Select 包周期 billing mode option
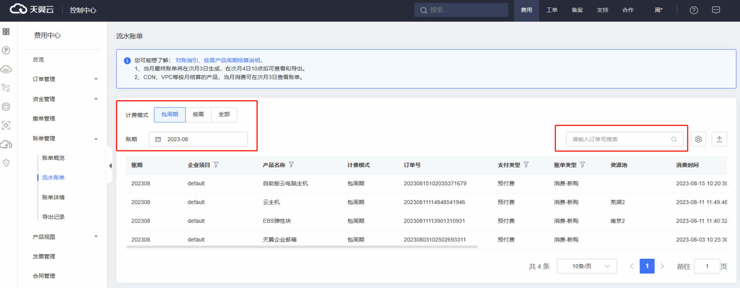This screenshot has height=288, width=740. click(x=170, y=114)
